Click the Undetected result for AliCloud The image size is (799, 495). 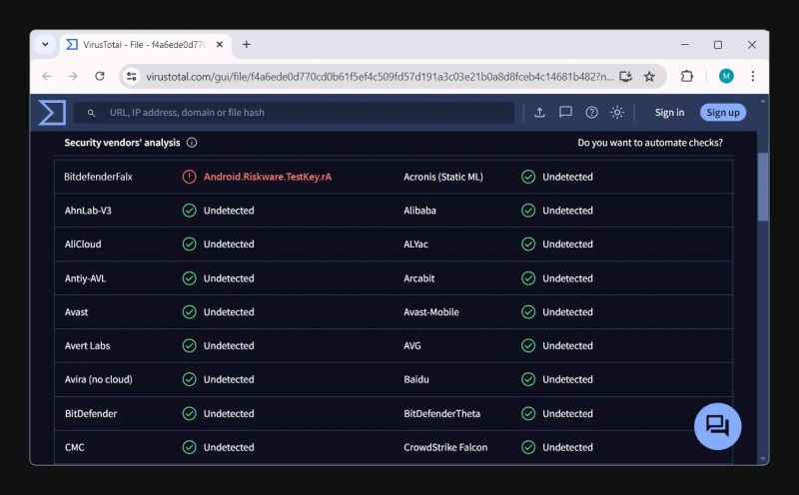[229, 244]
